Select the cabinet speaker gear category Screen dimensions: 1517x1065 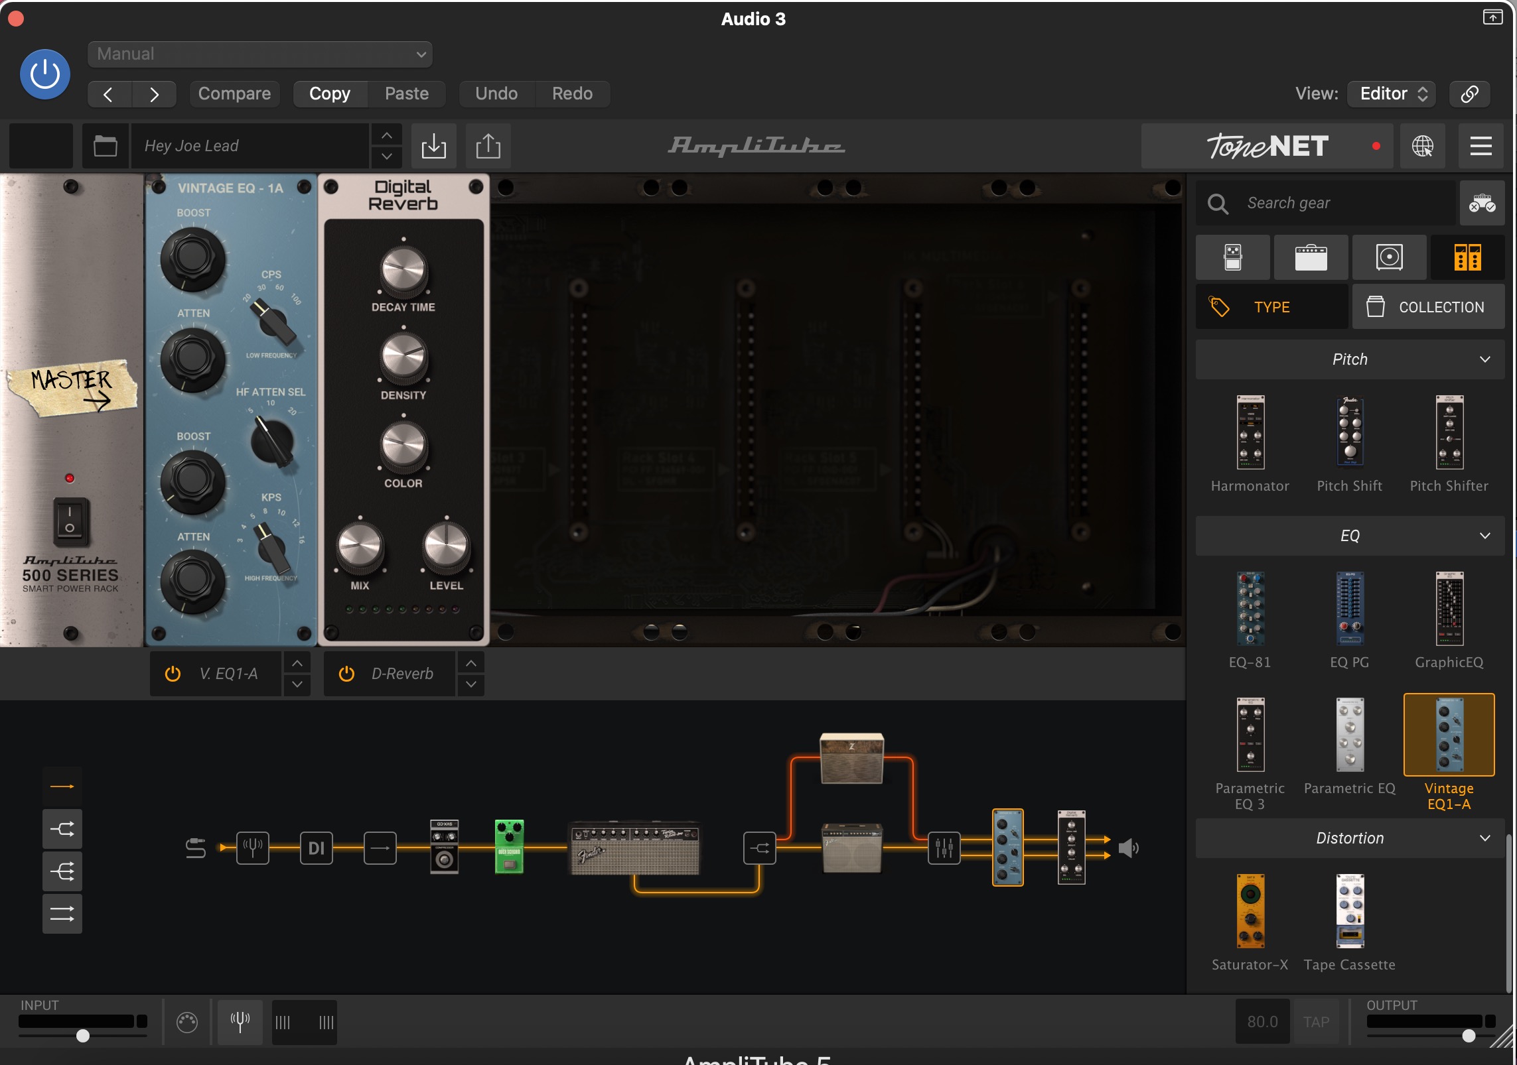click(x=1389, y=257)
